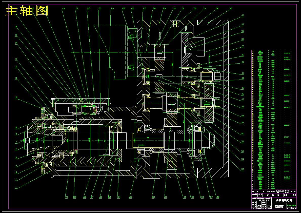
Task: Select part callout number 27
Action: click(144, 8)
